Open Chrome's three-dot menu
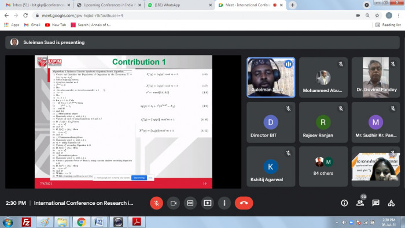The width and height of the screenshot is (405, 228). [x=399, y=16]
